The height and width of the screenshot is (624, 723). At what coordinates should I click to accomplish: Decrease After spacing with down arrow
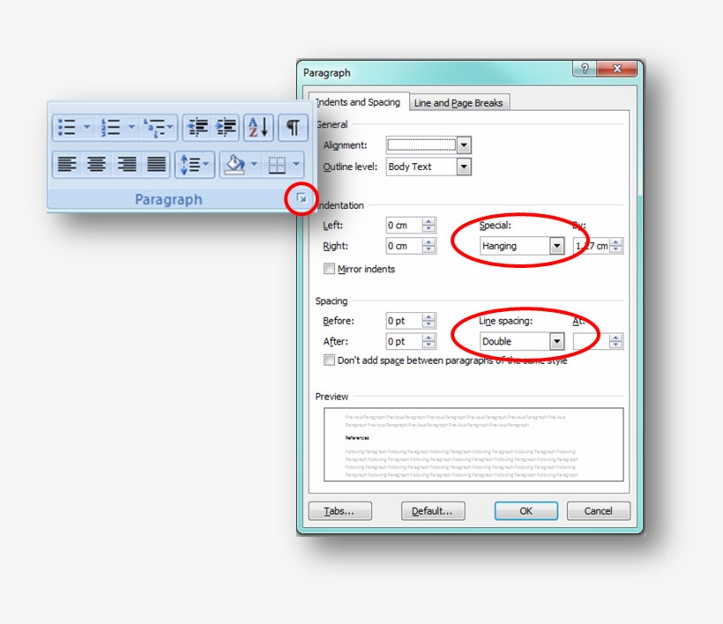point(429,345)
